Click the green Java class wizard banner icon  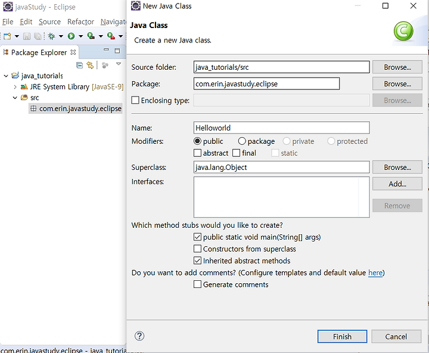click(x=403, y=31)
